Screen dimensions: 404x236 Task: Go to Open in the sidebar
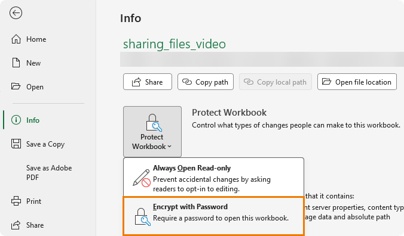[27, 87]
